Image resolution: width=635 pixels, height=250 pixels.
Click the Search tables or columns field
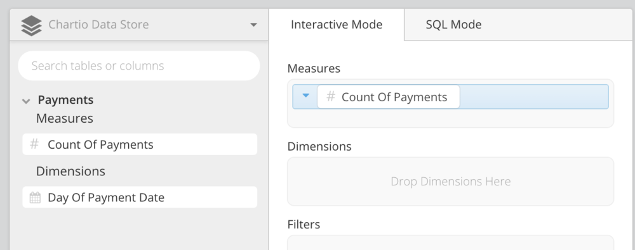click(139, 65)
